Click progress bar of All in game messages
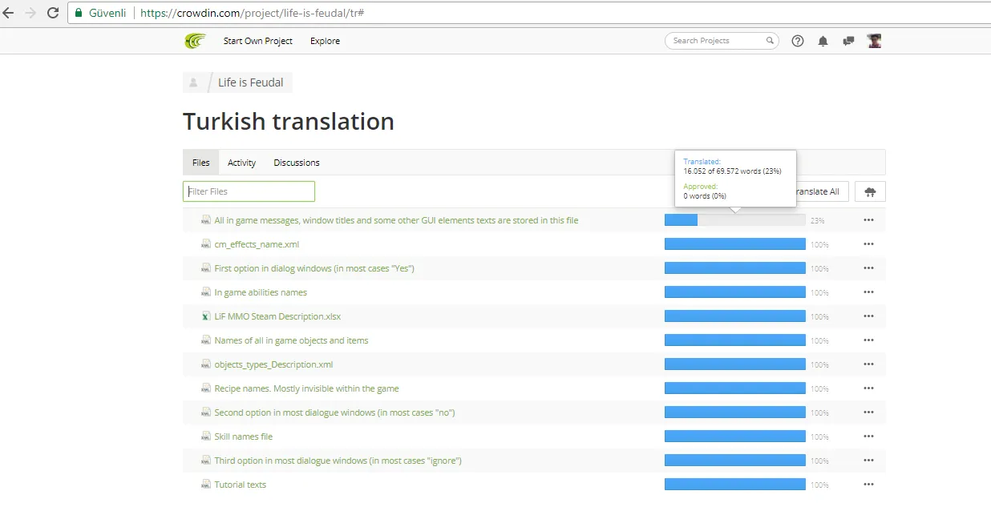This screenshot has height=519, width=991. (x=735, y=220)
